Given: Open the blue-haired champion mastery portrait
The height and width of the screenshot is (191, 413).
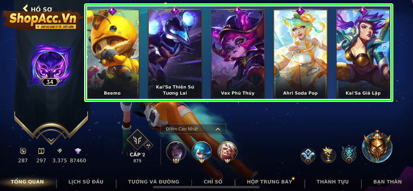Looking at the screenshot, I should (x=202, y=152).
